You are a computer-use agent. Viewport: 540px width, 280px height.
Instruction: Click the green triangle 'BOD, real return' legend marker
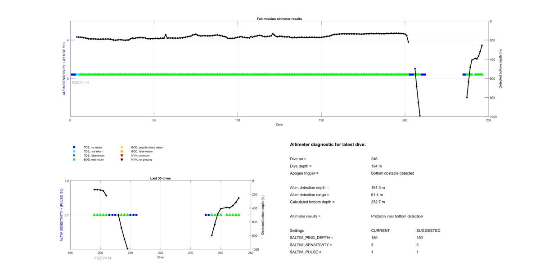tap(74, 159)
